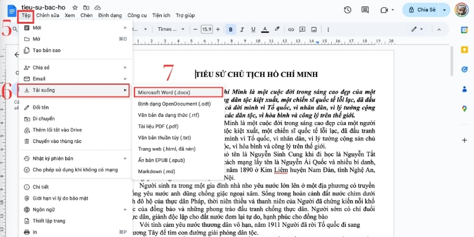Click the font size 15.9 field
The height and width of the screenshot is (237, 474).
207,29
